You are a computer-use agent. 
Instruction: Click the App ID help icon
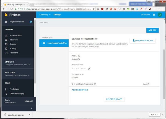(79, 56)
